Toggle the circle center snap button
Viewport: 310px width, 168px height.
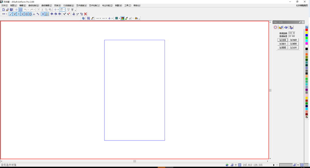pos(26,14)
